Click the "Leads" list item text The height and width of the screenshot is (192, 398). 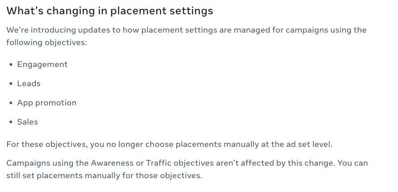[x=29, y=83]
